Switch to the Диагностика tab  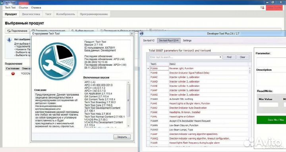click(31, 14)
